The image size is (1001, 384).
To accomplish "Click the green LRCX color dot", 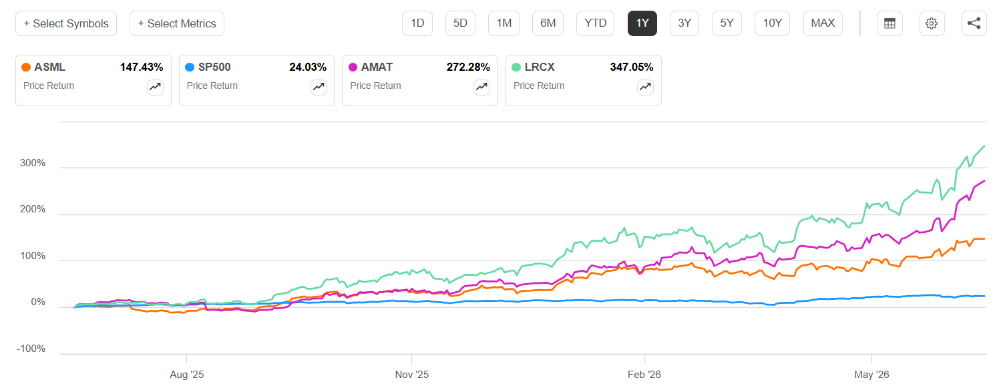I will pos(517,67).
